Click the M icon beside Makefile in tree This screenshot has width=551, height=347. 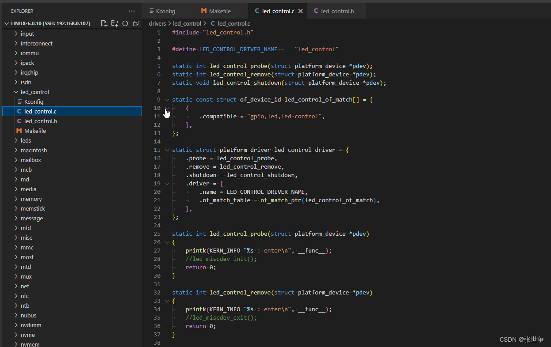coord(19,131)
